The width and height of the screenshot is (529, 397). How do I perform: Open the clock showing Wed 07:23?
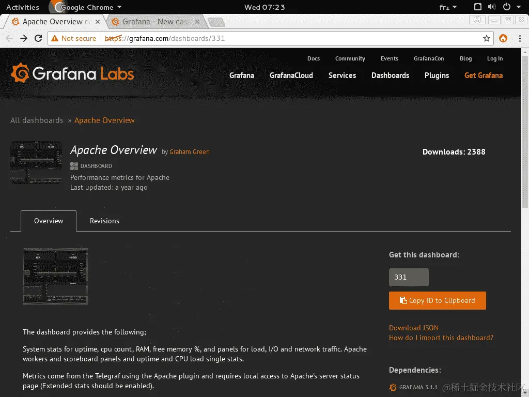click(x=264, y=7)
